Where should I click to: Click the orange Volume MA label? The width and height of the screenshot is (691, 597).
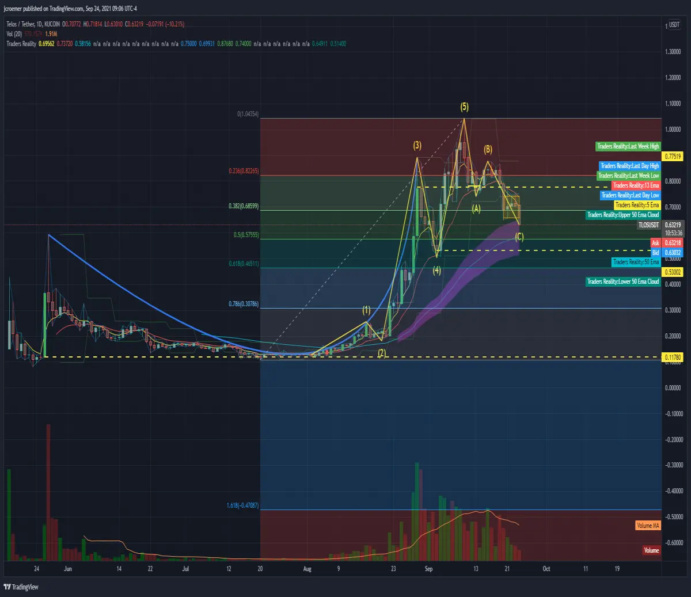(x=648, y=526)
